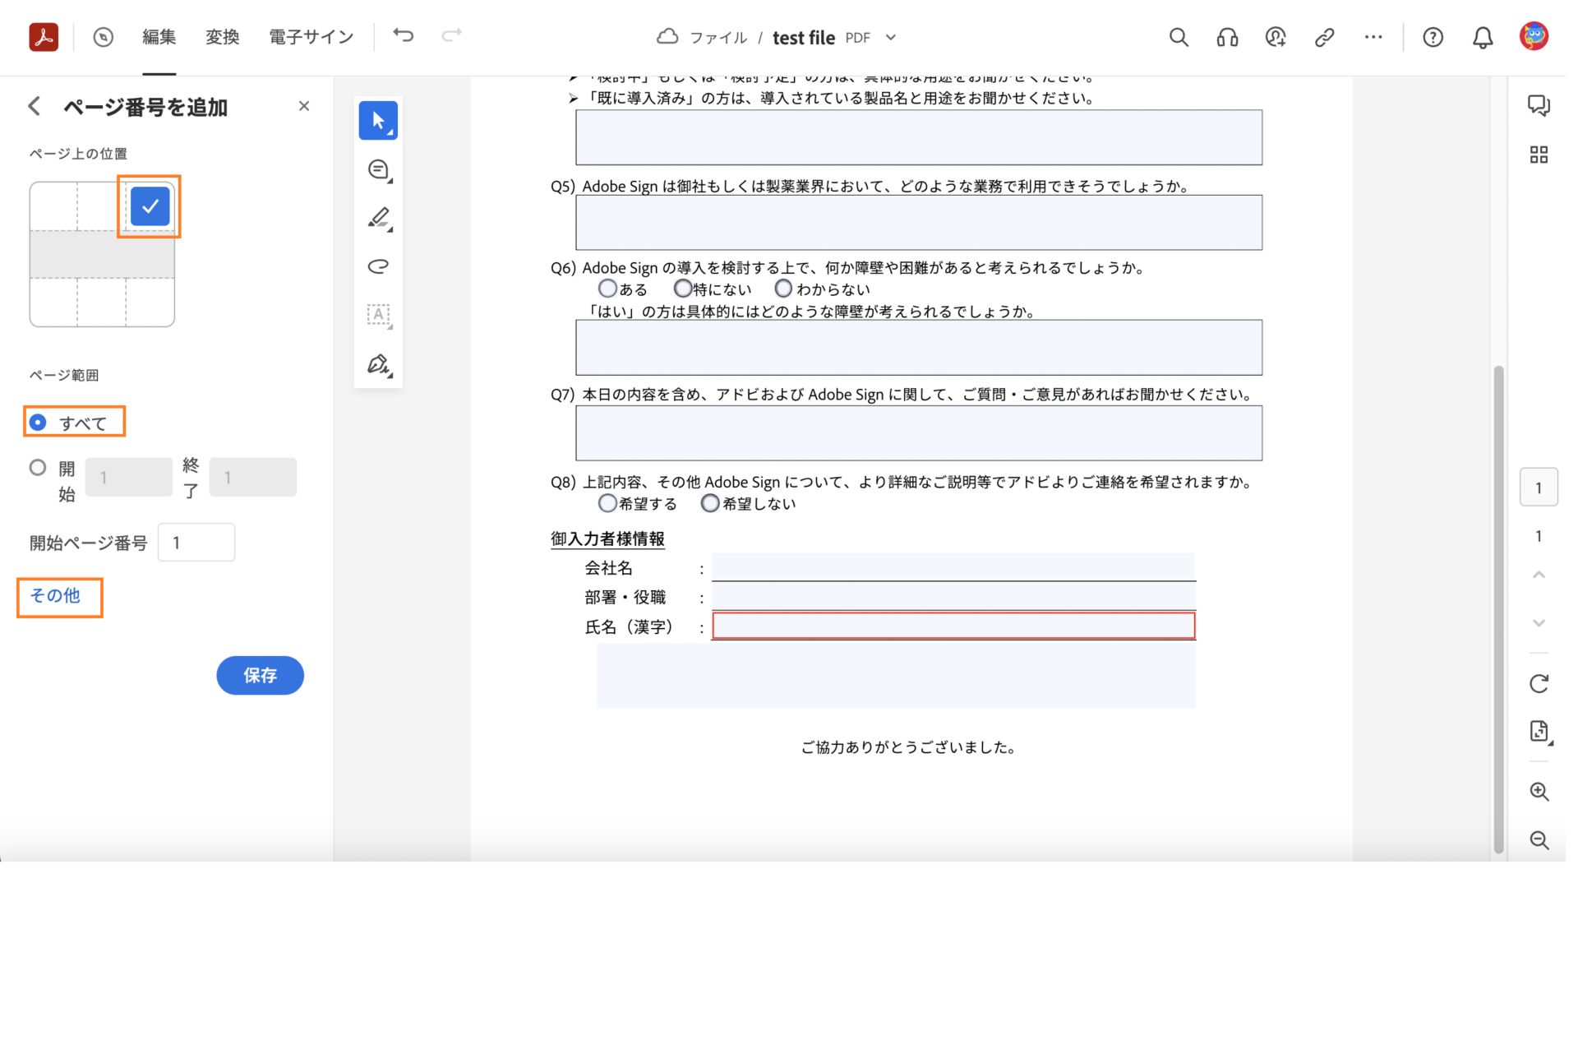Select the add comment tool
Screen dimensions: 1578x1054
378,170
